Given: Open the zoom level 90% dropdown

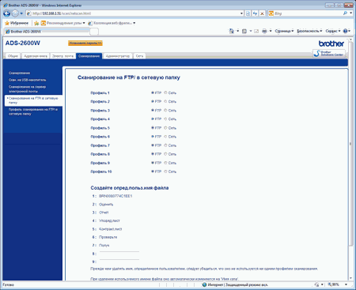Looking at the screenshot, I should pyautogui.click(x=347, y=284).
